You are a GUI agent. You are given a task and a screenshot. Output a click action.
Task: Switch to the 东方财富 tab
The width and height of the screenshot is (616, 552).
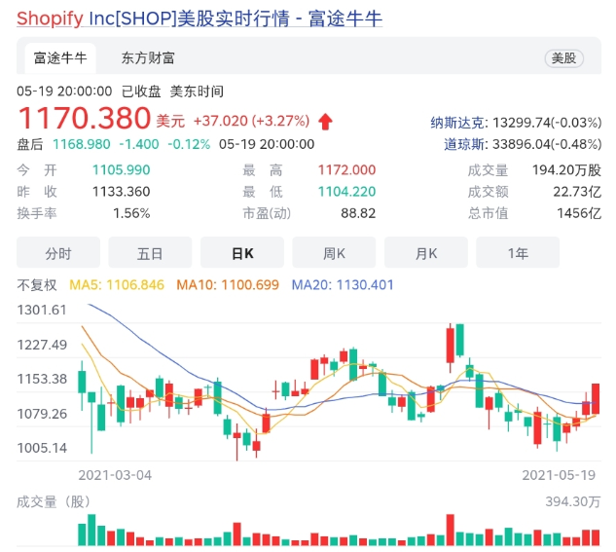[x=148, y=58]
